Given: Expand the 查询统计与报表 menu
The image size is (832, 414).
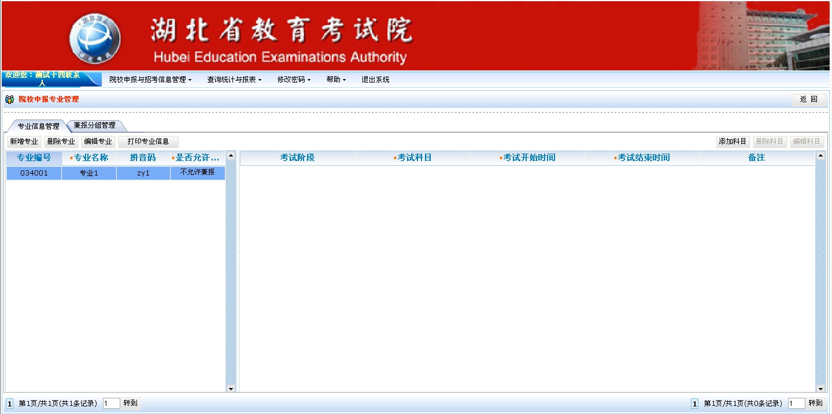Looking at the screenshot, I should 234,80.
